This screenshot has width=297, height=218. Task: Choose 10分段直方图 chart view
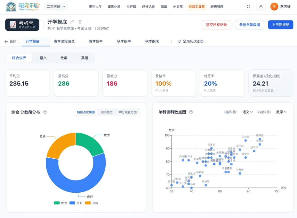pyautogui.click(x=127, y=112)
